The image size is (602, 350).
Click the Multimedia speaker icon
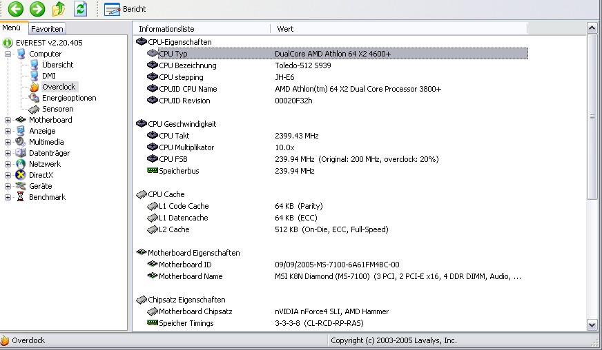[x=21, y=142]
